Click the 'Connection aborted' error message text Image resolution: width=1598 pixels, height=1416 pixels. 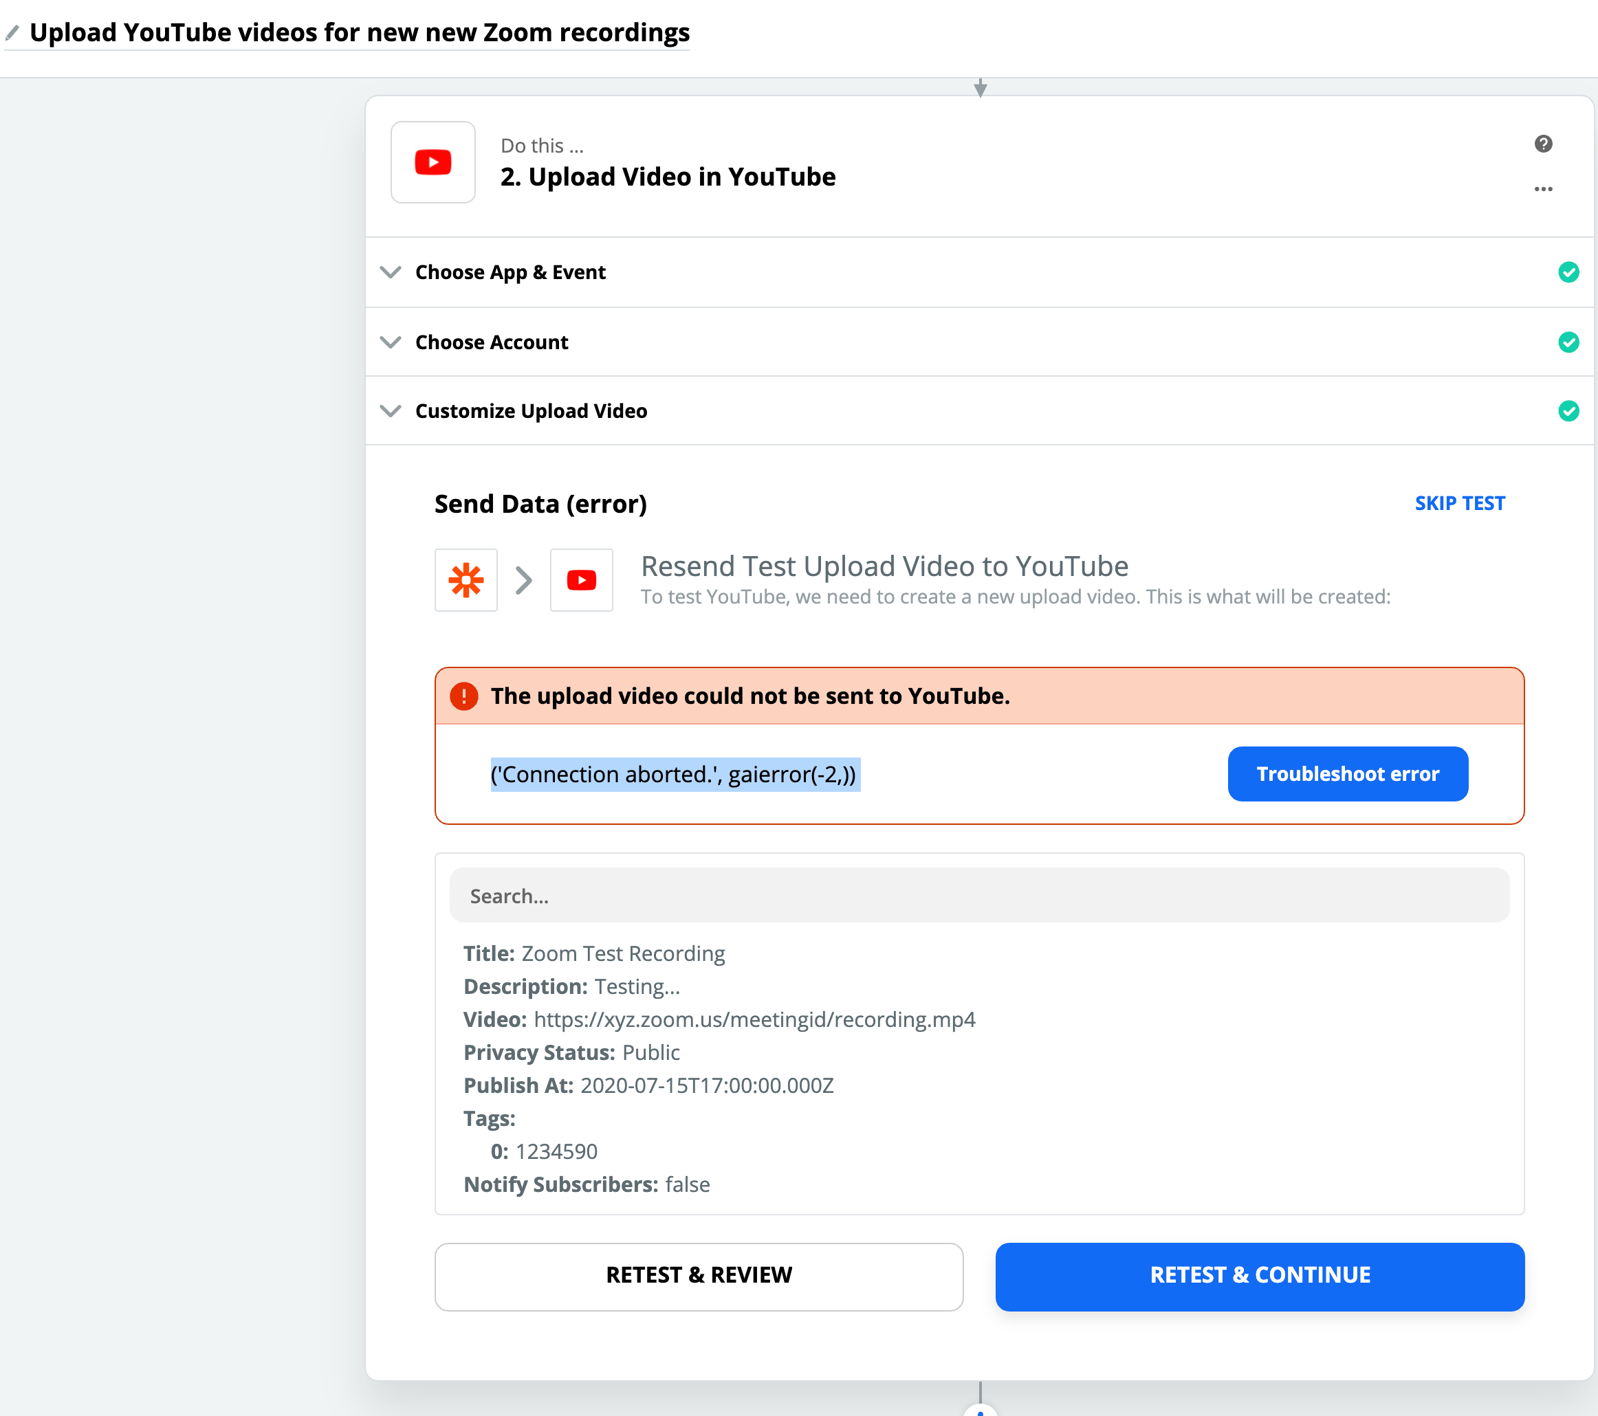[674, 775]
